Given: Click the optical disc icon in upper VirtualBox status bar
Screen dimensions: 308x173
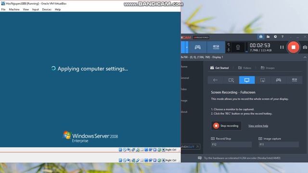Looking at the screenshot, I should 125,149.
